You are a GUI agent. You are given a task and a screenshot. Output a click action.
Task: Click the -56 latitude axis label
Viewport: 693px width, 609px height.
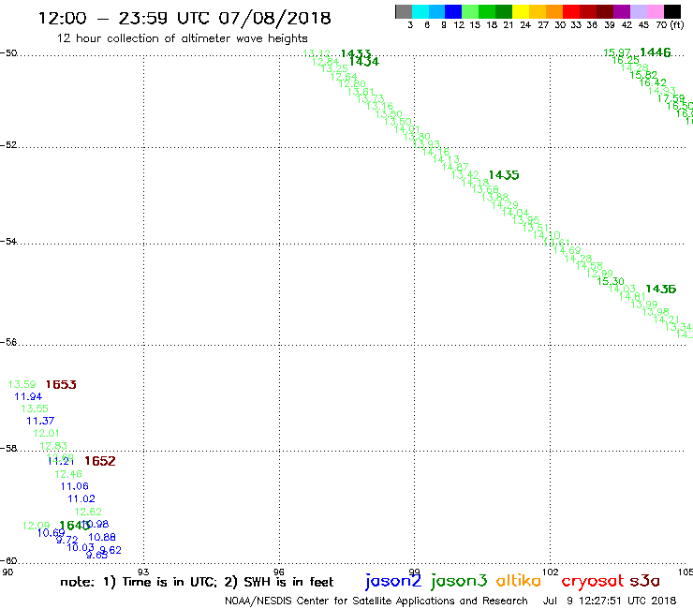pos(8,342)
